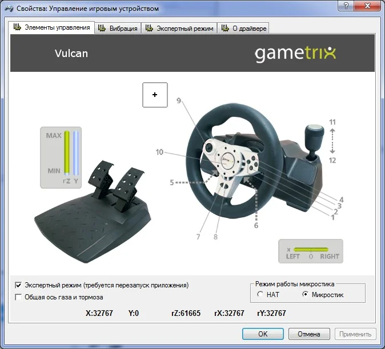Click shifter label number 11

pos(332,122)
